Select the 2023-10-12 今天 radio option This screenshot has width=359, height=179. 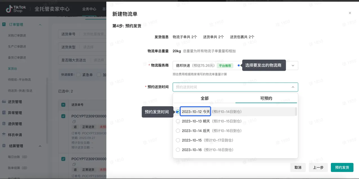pyautogui.click(x=178, y=112)
